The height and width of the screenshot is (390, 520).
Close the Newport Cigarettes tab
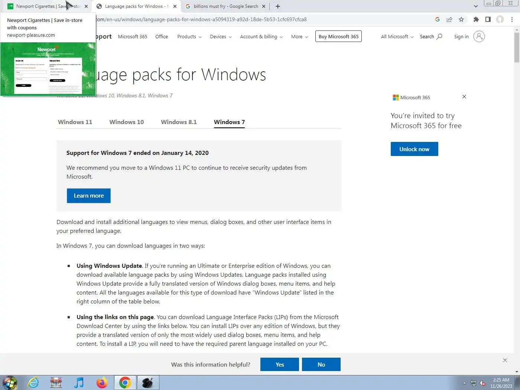click(x=86, y=6)
